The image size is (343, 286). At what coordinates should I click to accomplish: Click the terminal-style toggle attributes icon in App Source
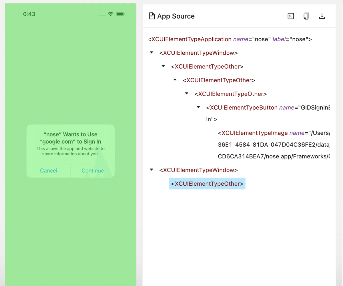coord(291,16)
